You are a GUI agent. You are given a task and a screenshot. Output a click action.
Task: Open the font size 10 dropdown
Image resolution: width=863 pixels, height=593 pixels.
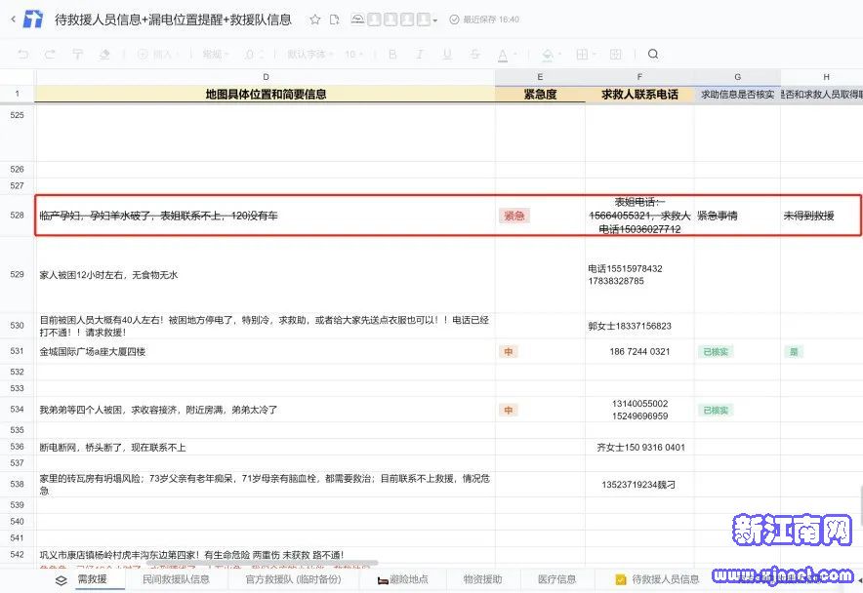[x=355, y=55]
